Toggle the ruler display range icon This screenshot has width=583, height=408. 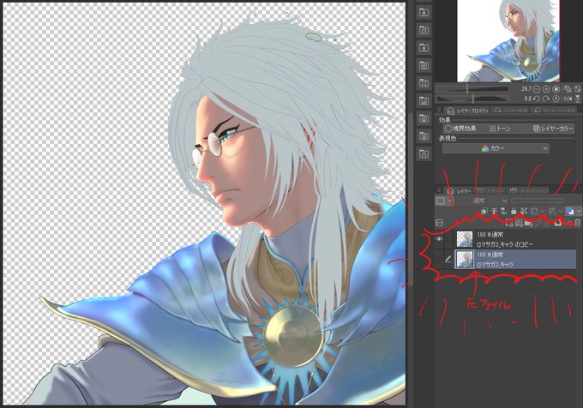coord(553,211)
